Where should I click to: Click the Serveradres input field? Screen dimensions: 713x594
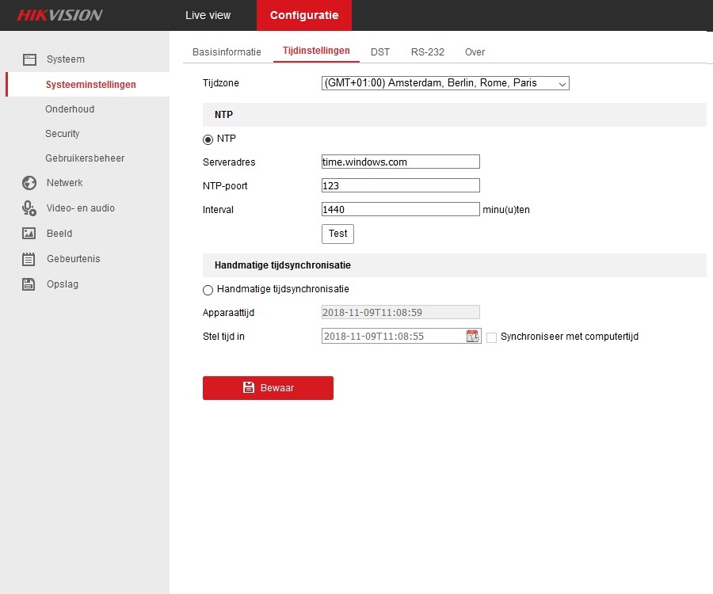coord(401,162)
